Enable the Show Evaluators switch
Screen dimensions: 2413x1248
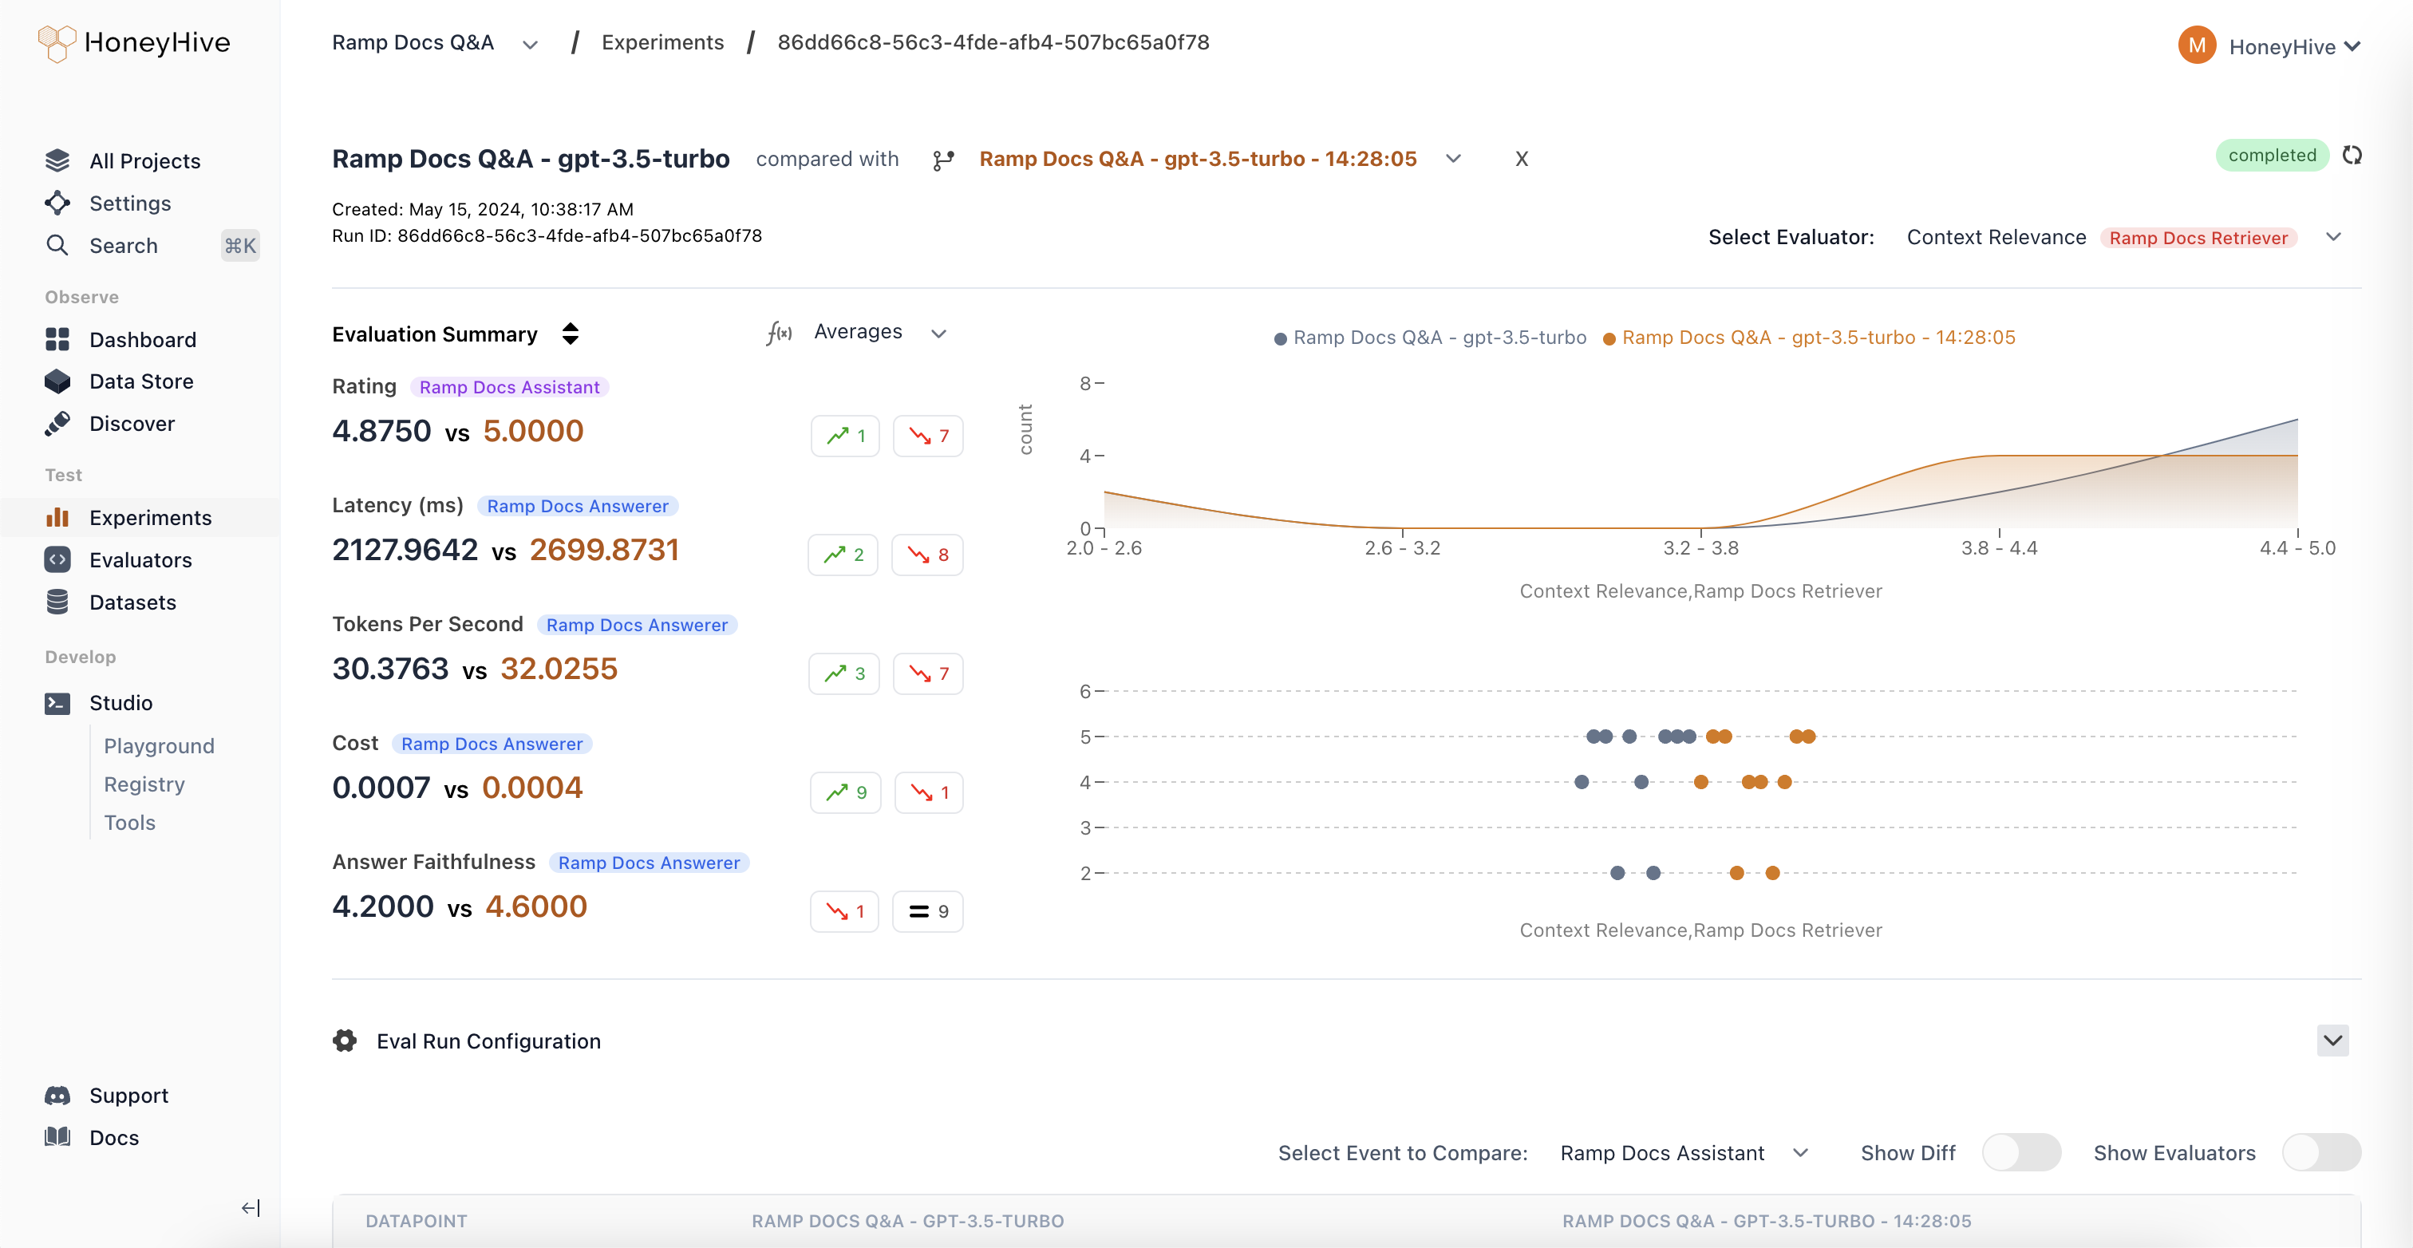point(2321,1152)
